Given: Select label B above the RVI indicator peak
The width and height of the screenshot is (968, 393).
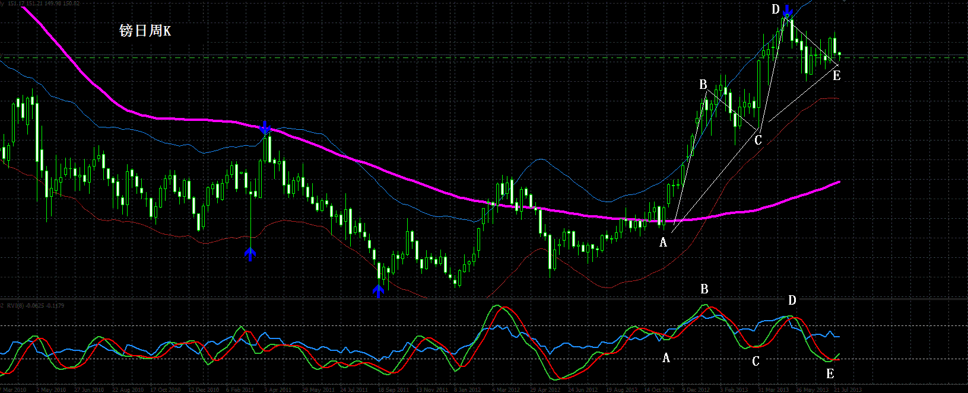Looking at the screenshot, I should click(x=704, y=289).
